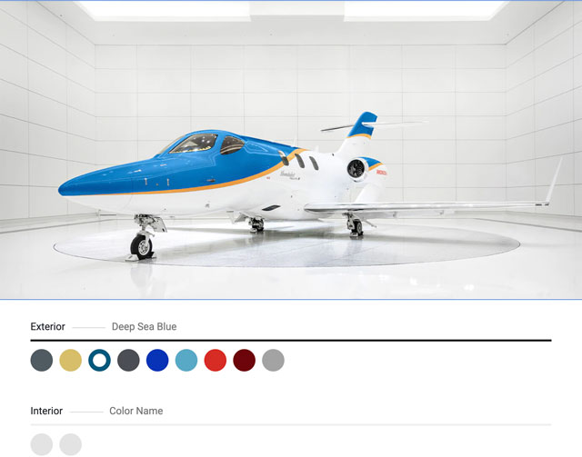Pick the dark charcoal exterior swatch

coord(128,360)
